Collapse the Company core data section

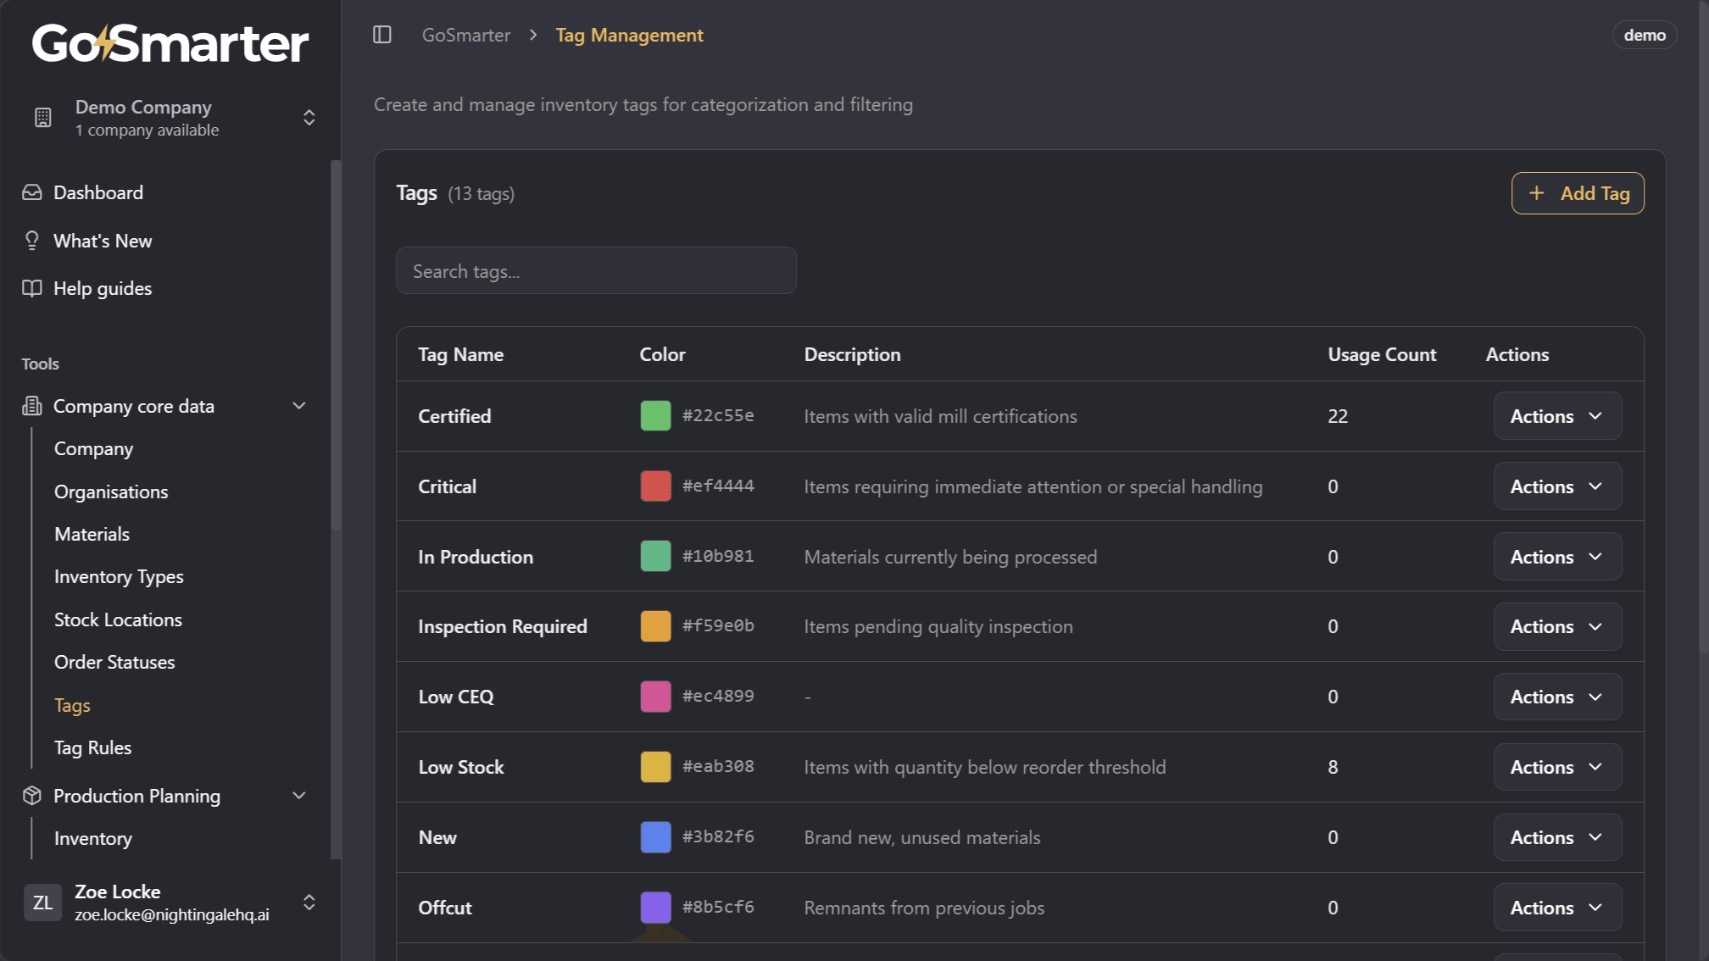(x=298, y=406)
